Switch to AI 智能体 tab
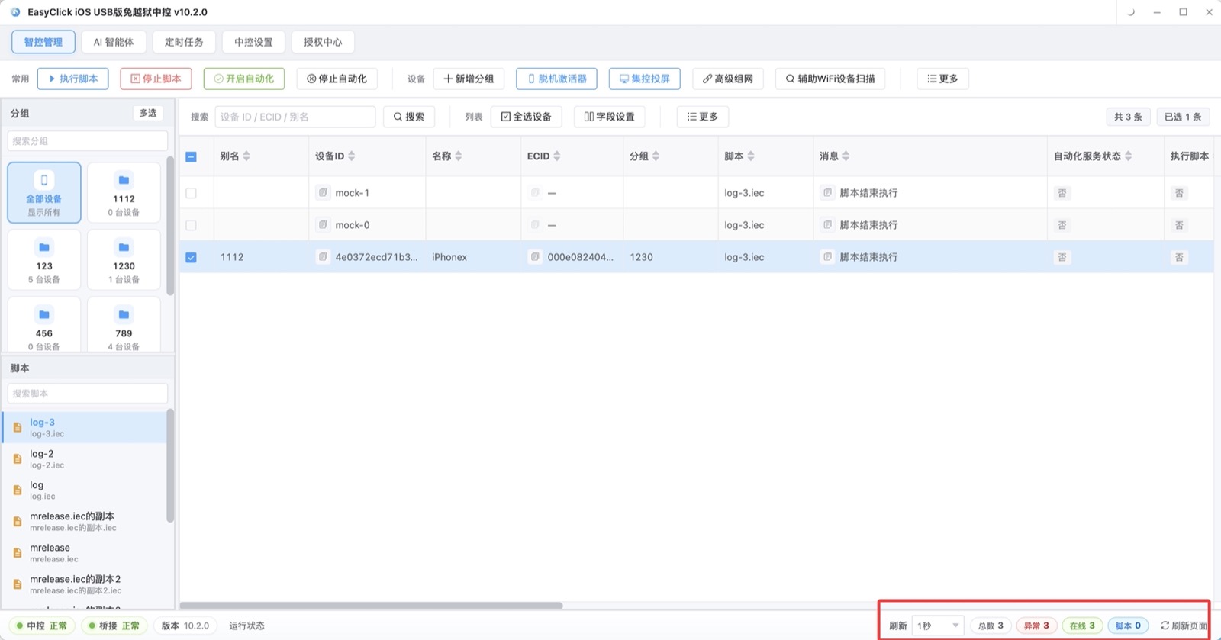 [114, 42]
